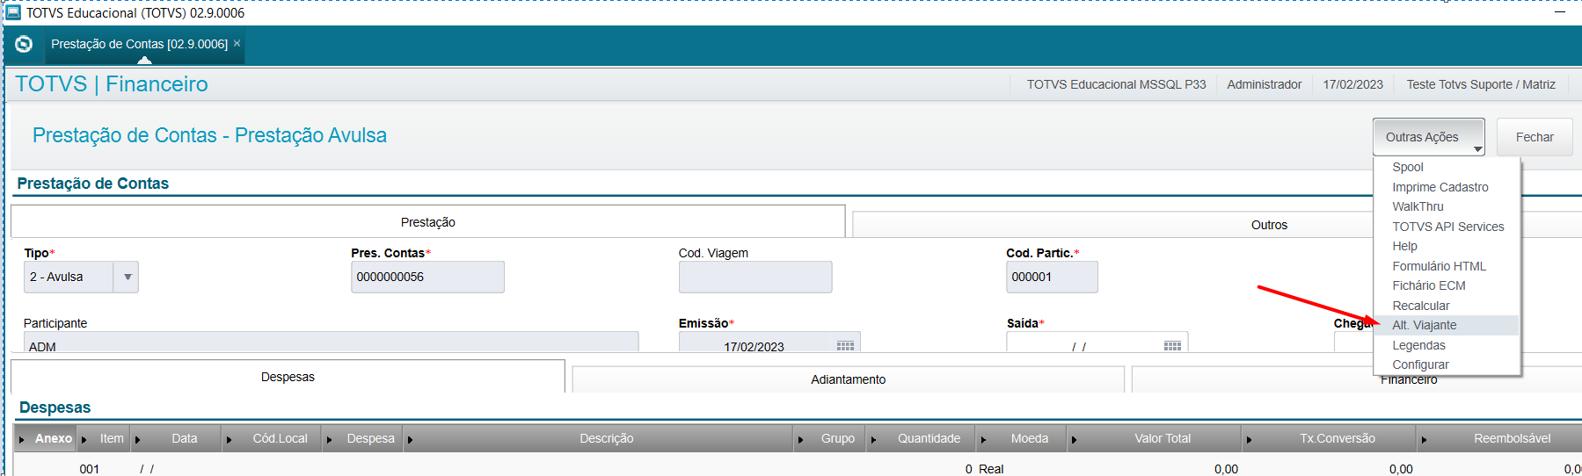Screen dimensions: 1582x476
Task: Click the TOTVS | Financeiro heading
Action: click(x=112, y=84)
